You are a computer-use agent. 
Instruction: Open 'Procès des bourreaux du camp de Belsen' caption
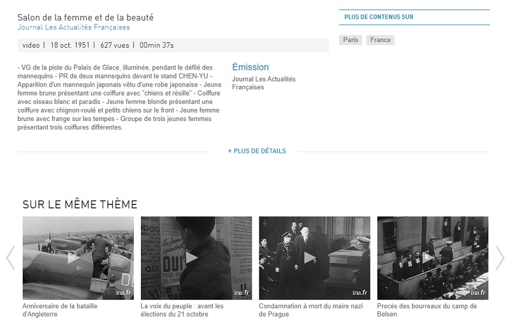pos(427,310)
